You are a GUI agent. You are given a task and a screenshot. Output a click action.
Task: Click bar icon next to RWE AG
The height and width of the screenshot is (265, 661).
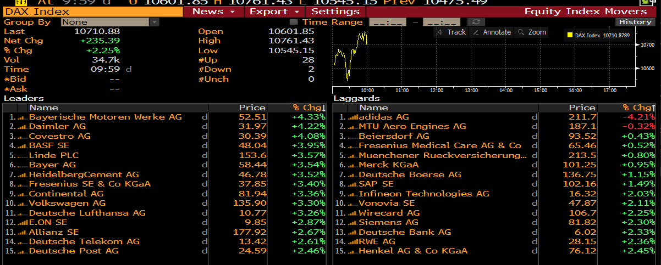[x=353, y=242]
